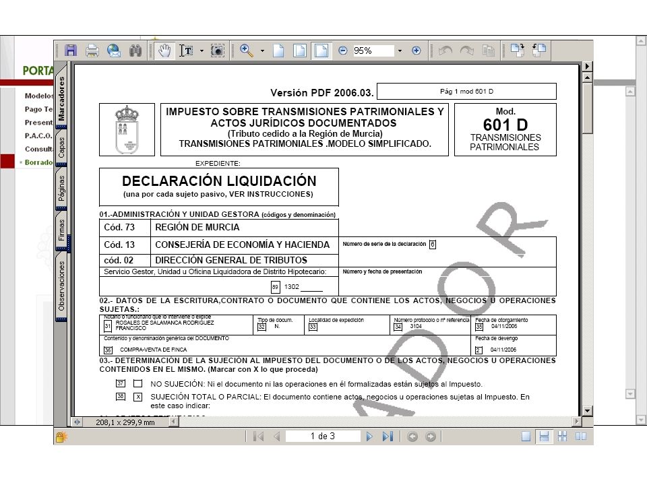Image resolution: width=647 pixels, height=485 pixels.
Task: Open the Páginas side tab
Action: 61,189
